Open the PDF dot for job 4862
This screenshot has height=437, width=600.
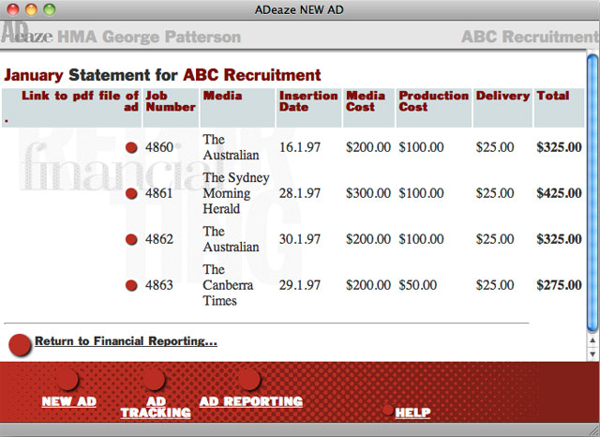coord(131,240)
